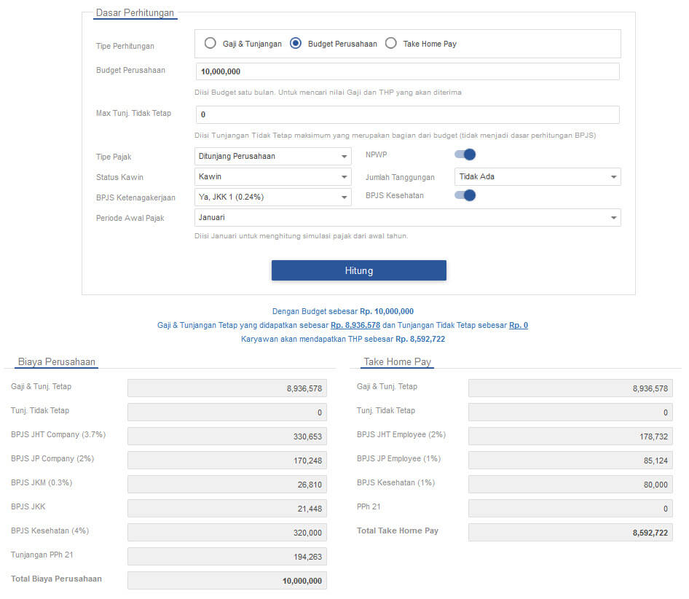Expand the Periode Awal Pajak dropdown
Image resolution: width=689 pixels, height=599 pixels.
pyautogui.click(x=408, y=218)
